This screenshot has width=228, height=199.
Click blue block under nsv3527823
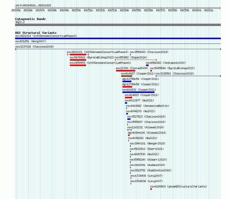click(x=129, y=119)
